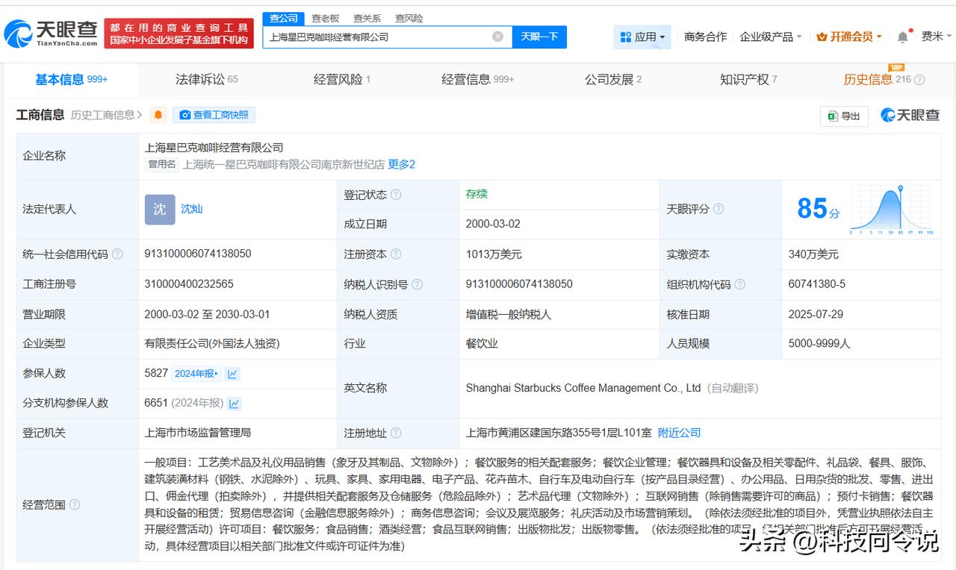956x570 pixels.
Task: Switch to 基本信息 tab
Action: (72, 80)
